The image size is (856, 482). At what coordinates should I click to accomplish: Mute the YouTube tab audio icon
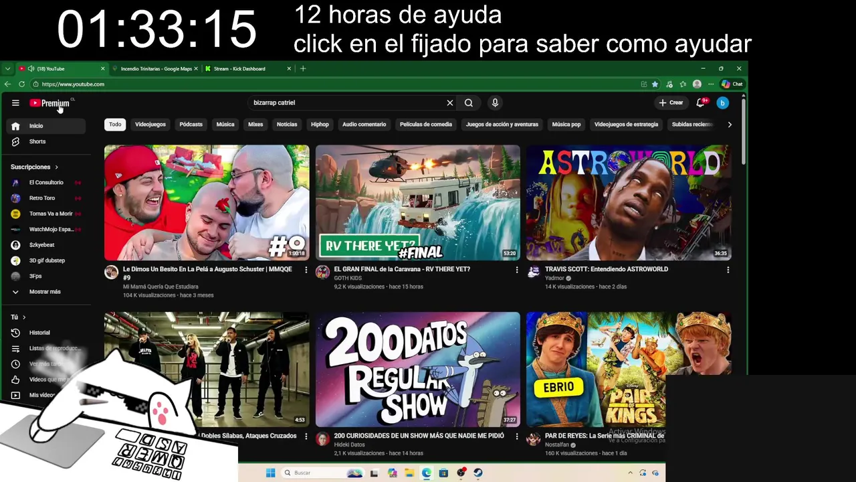[31, 69]
